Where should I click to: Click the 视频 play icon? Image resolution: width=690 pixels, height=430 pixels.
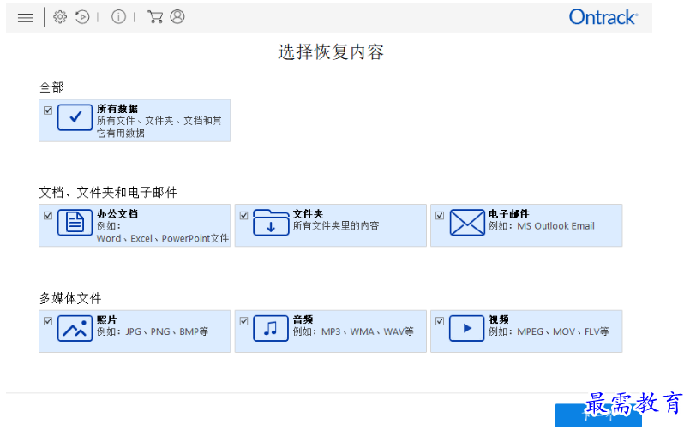tap(467, 328)
